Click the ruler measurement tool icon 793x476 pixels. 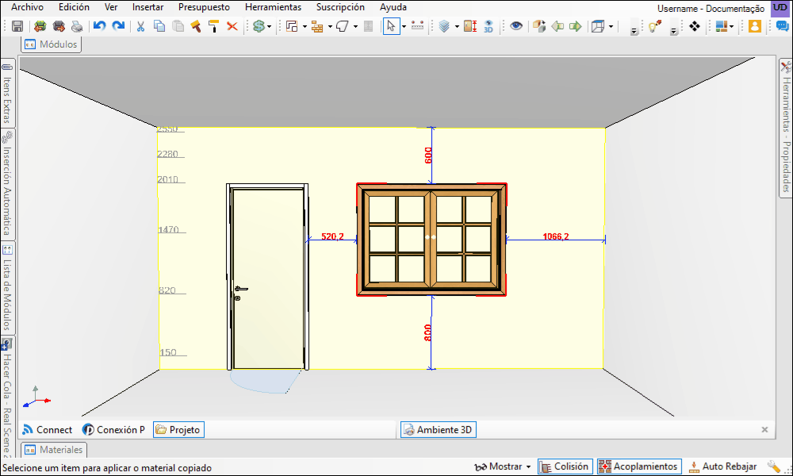click(x=417, y=26)
